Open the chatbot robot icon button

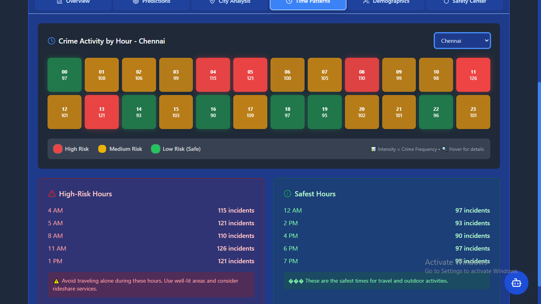pos(516,283)
